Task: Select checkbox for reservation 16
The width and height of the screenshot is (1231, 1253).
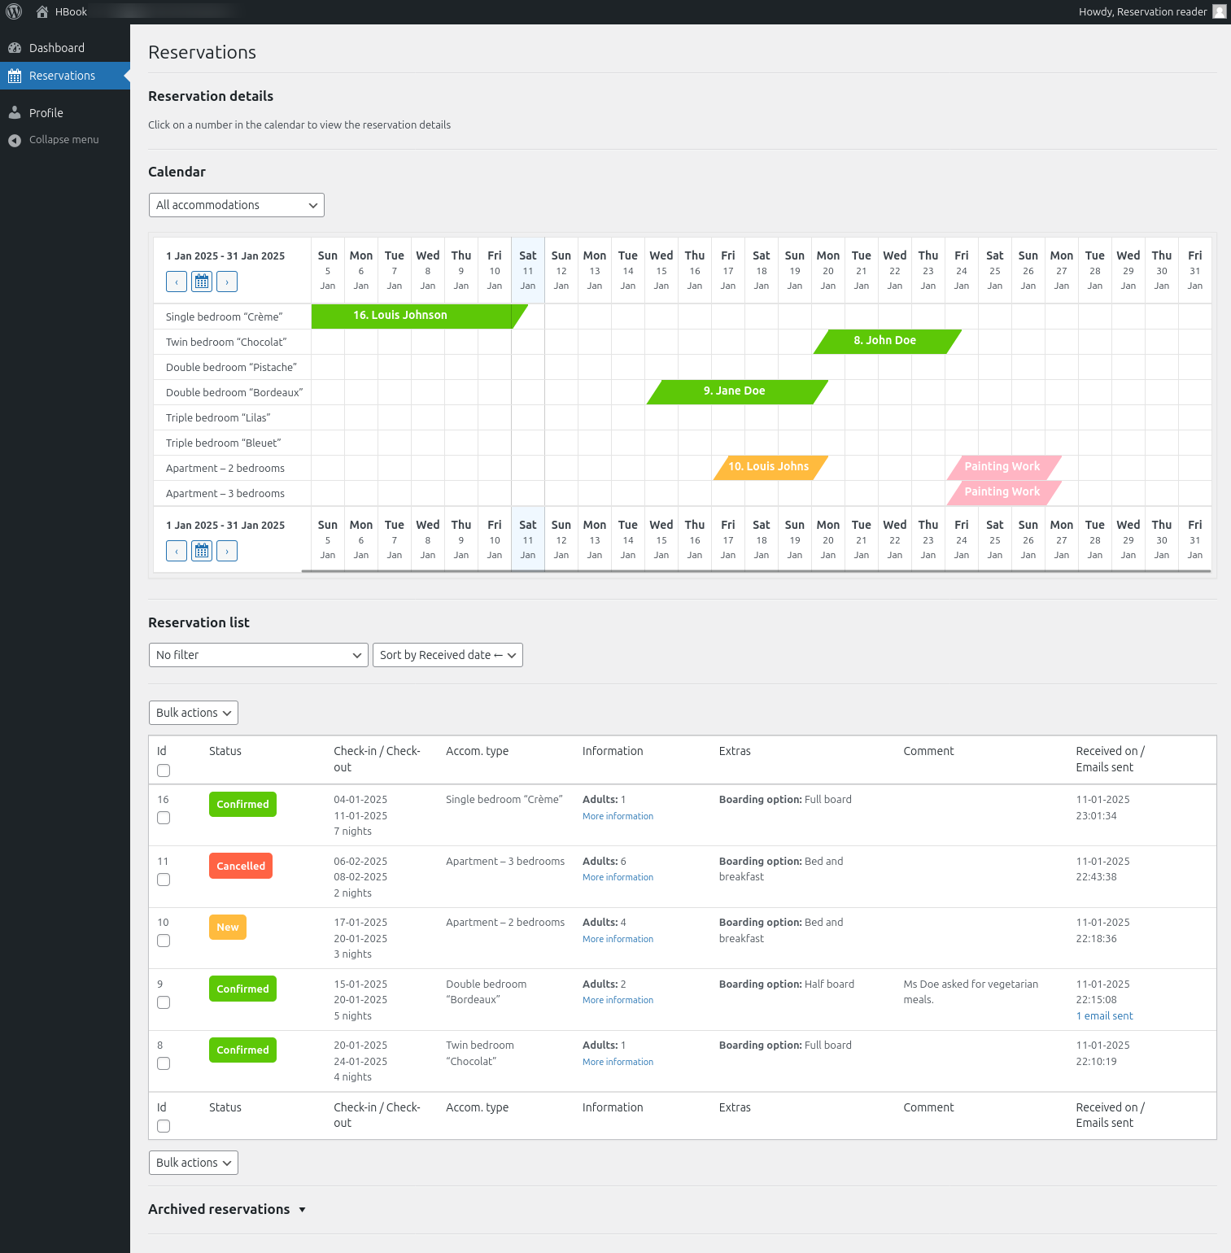Action: pyautogui.click(x=164, y=818)
